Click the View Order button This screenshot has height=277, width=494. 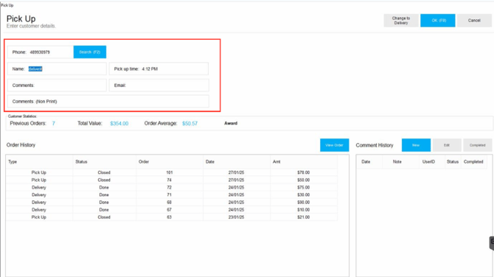pyautogui.click(x=334, y=145)
